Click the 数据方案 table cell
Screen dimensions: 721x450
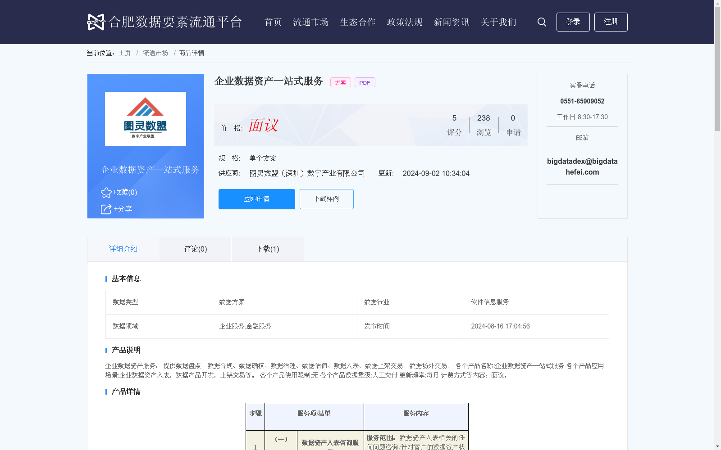(284, 302)
